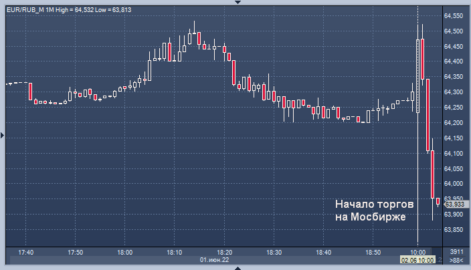Click the 17:40 mark on time axis
The height and width of the screenshot is (270, 471).
[x=26, y=252]
